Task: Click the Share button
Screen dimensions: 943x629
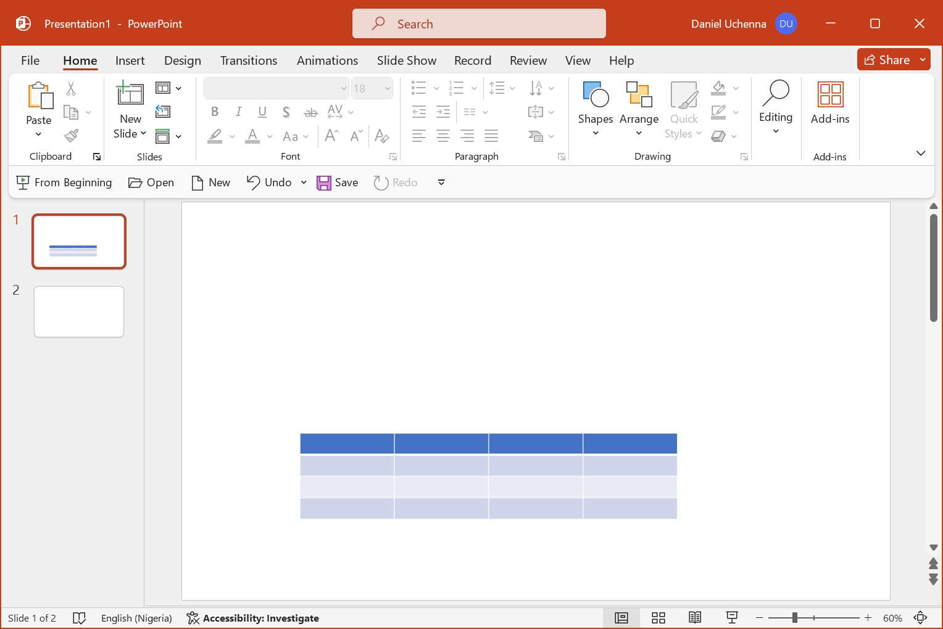Action: 887,60
